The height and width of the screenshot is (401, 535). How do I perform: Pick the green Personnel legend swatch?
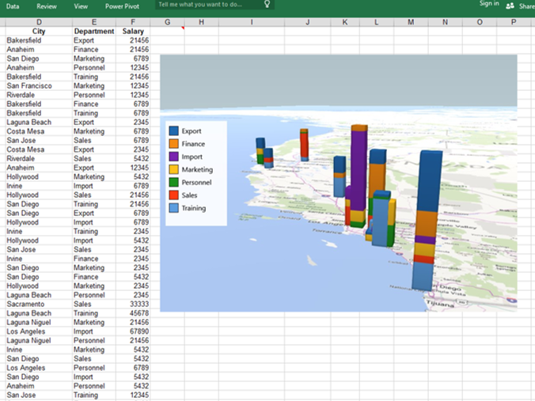tap(173, 182)
